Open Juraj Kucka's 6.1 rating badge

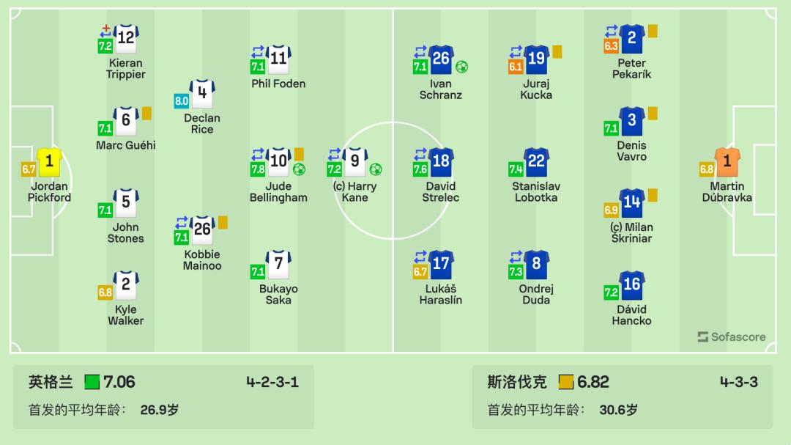click(x=516, y=67)
